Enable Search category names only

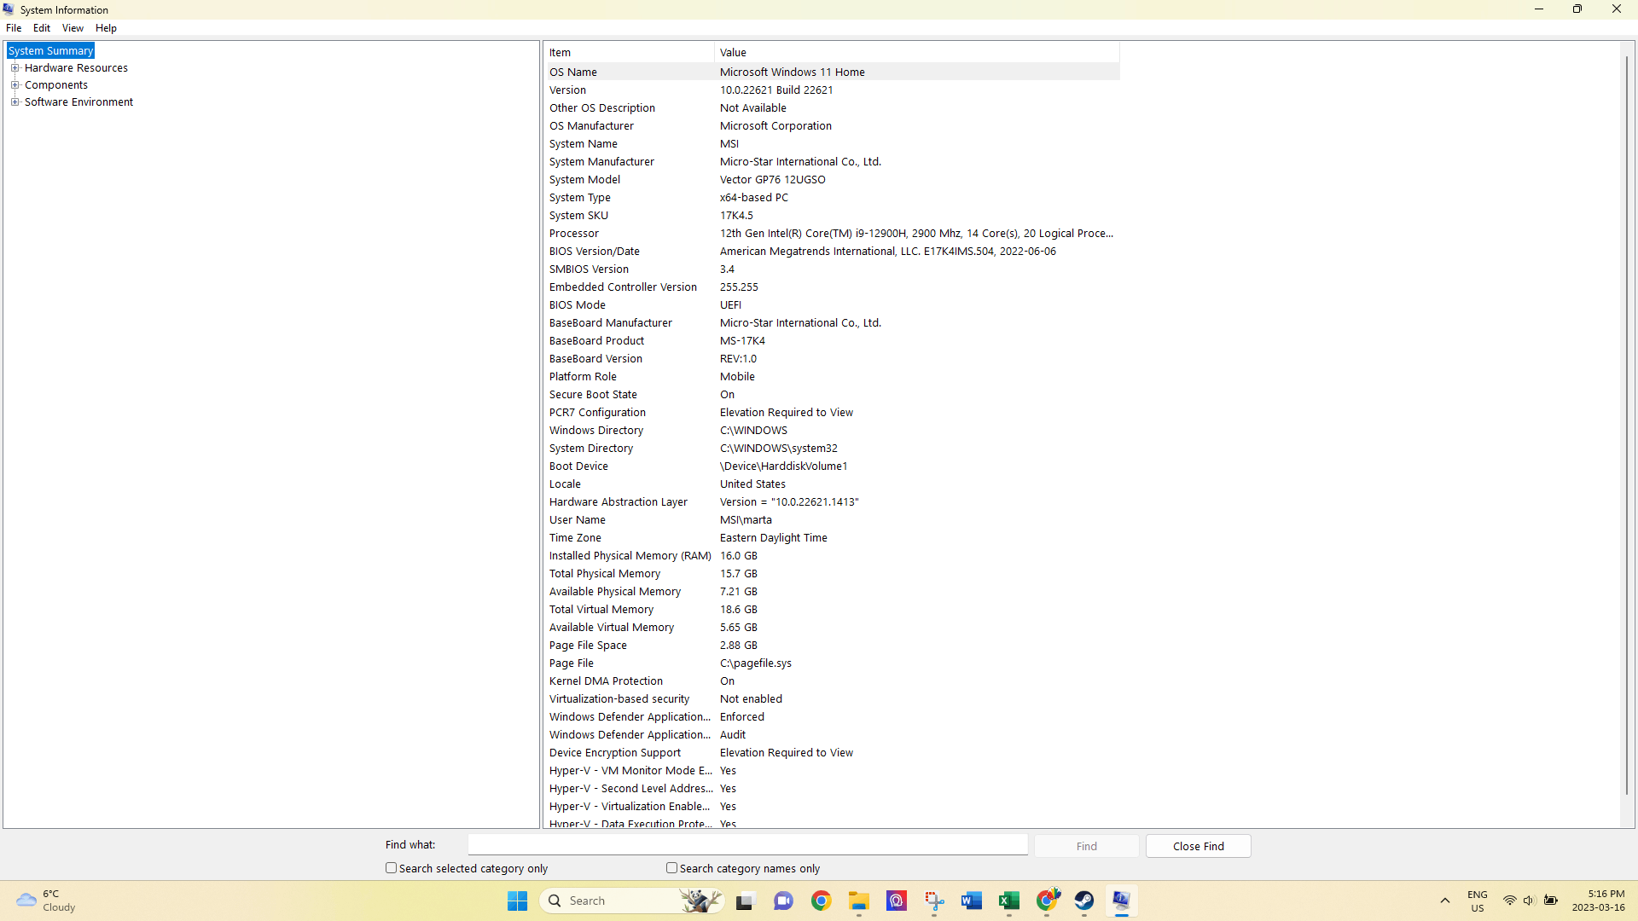[672, 868]
